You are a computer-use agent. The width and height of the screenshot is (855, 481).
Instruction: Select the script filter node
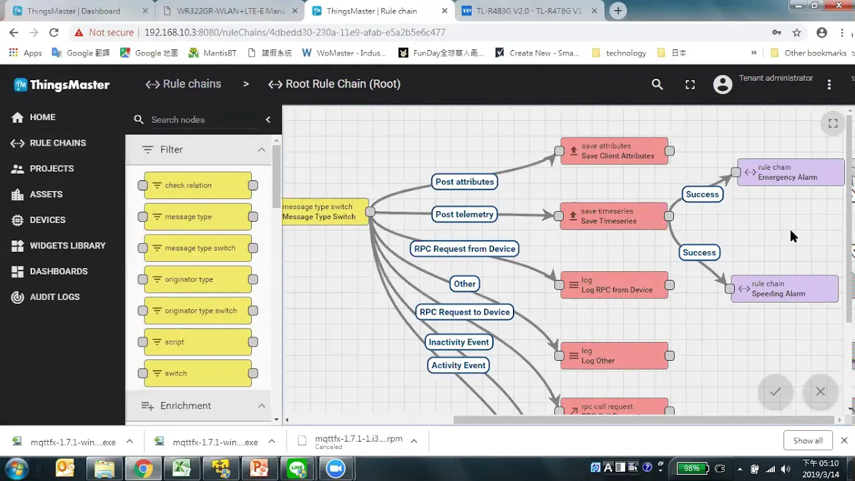pos(198,342)
